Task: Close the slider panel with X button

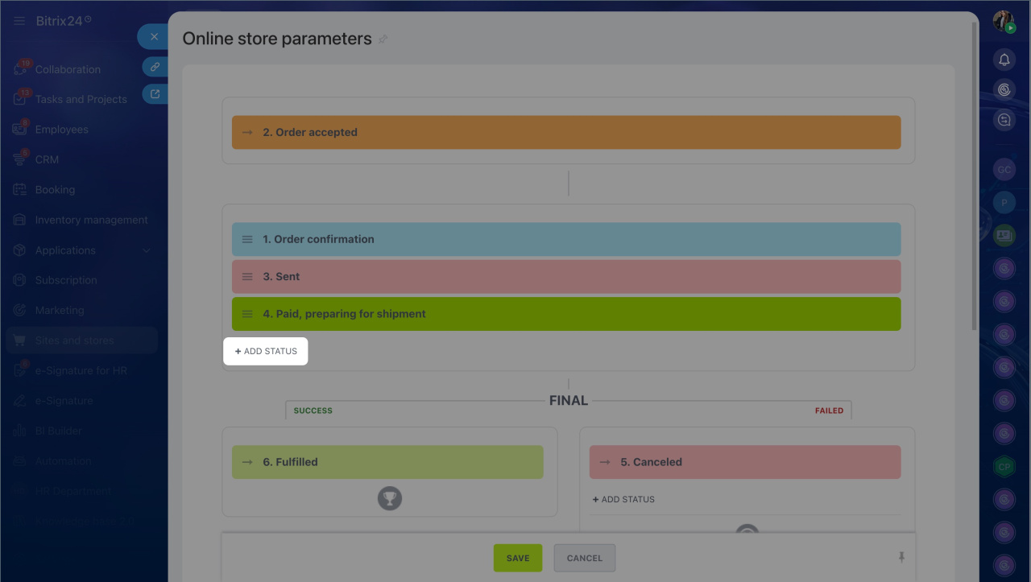Action: (x=154, y=36)
